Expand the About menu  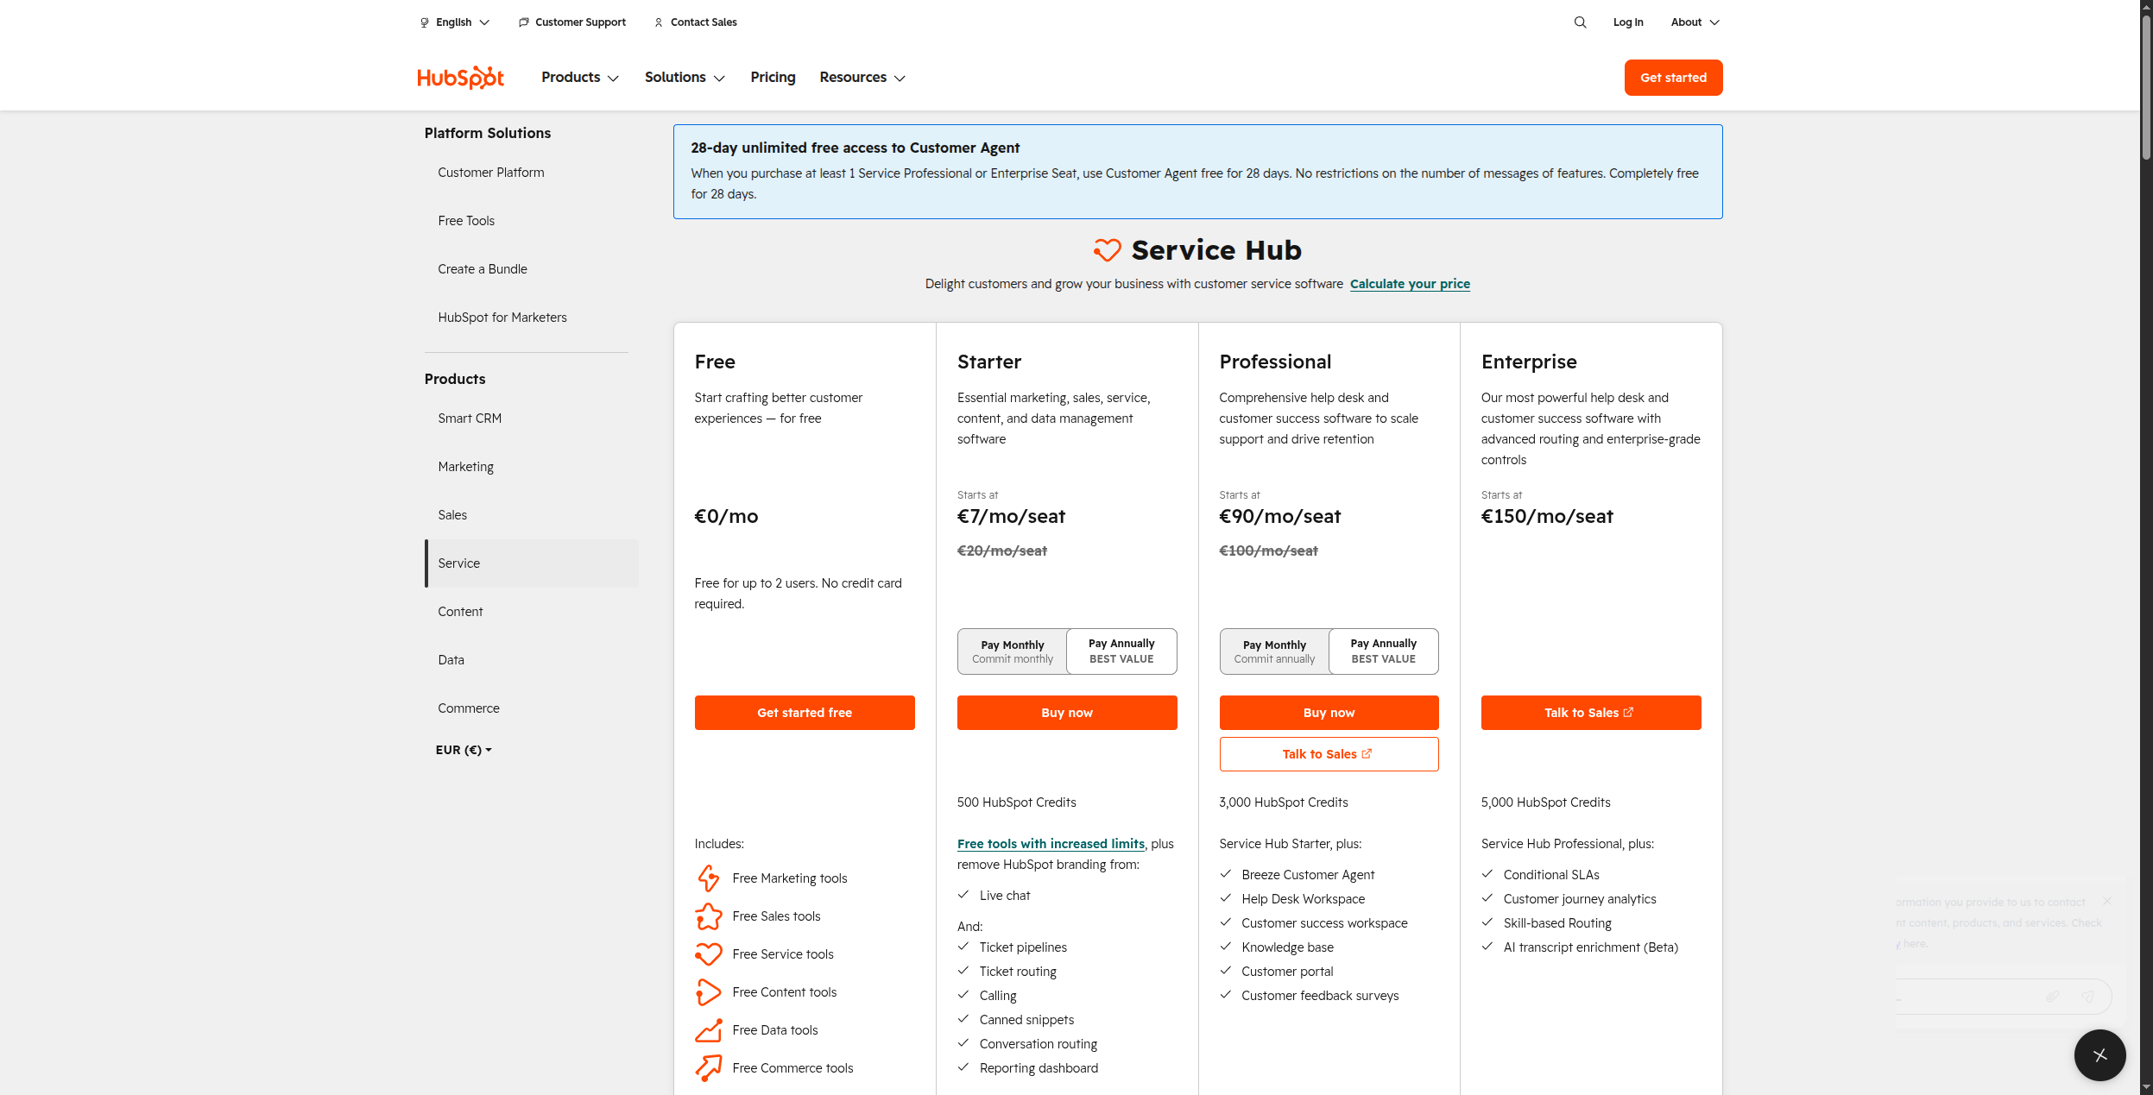click(1695, 22)
